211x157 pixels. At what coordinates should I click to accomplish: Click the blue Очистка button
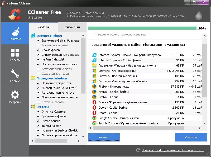coord(191,137)
